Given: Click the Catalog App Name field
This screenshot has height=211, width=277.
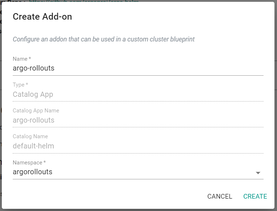Looking at the screenshot, I should click(x=138, y=120).
